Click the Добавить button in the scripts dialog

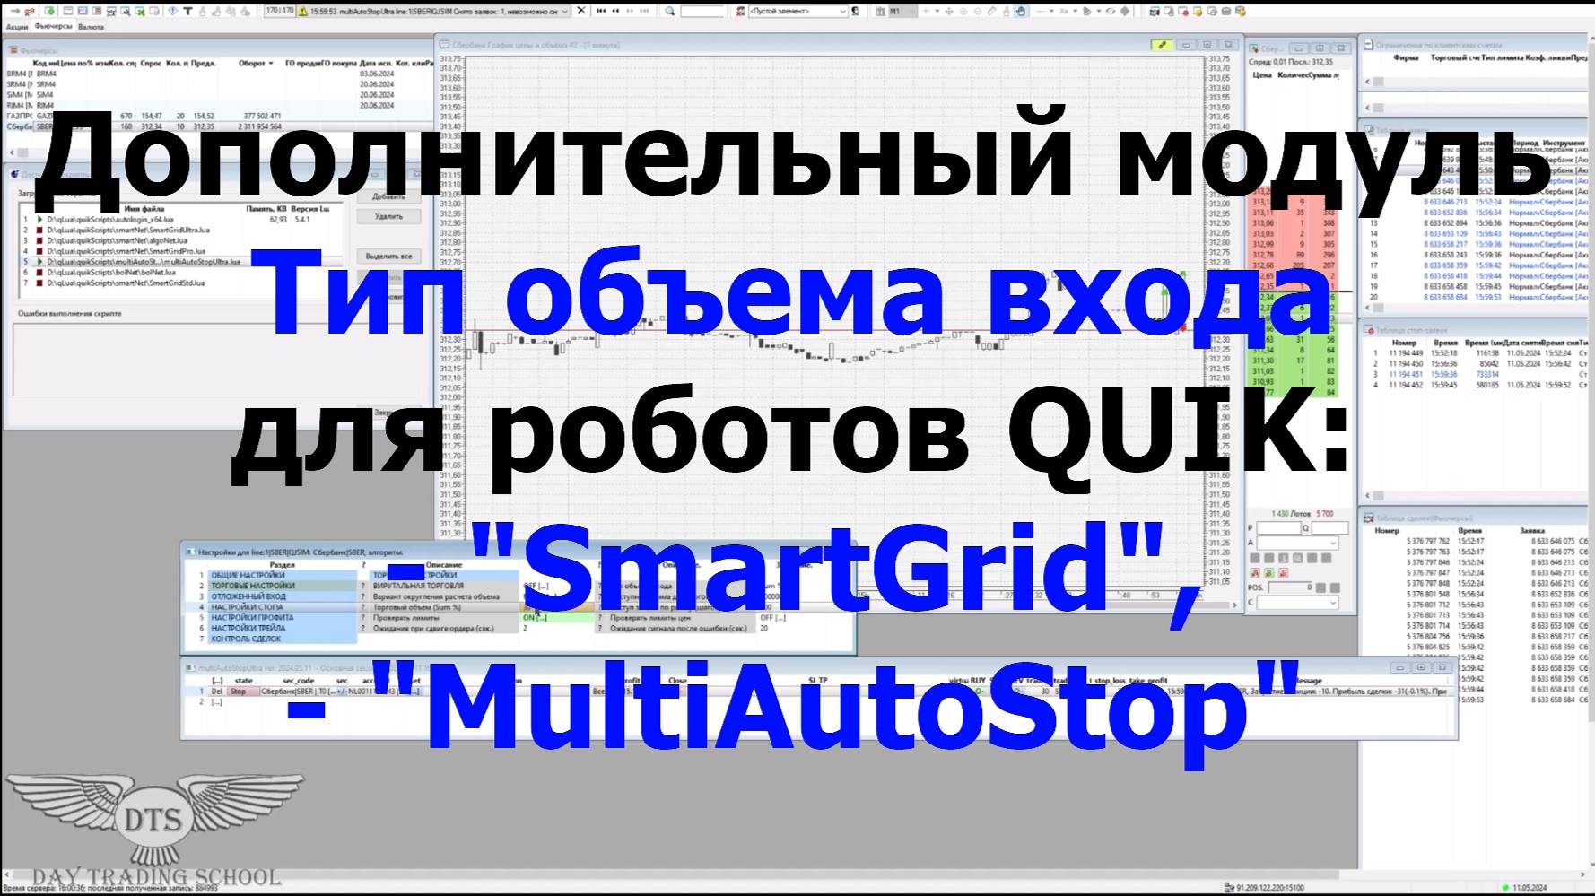(x=388, y=196)
